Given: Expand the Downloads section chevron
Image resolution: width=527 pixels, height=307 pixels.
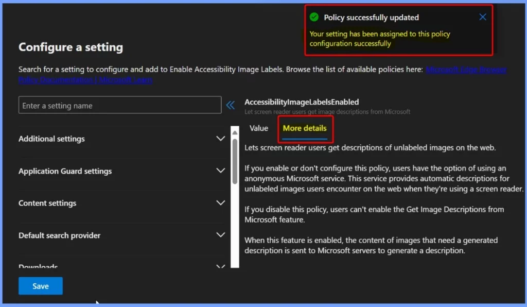Looking at the screenshot, I should click(x=220, y=266).
